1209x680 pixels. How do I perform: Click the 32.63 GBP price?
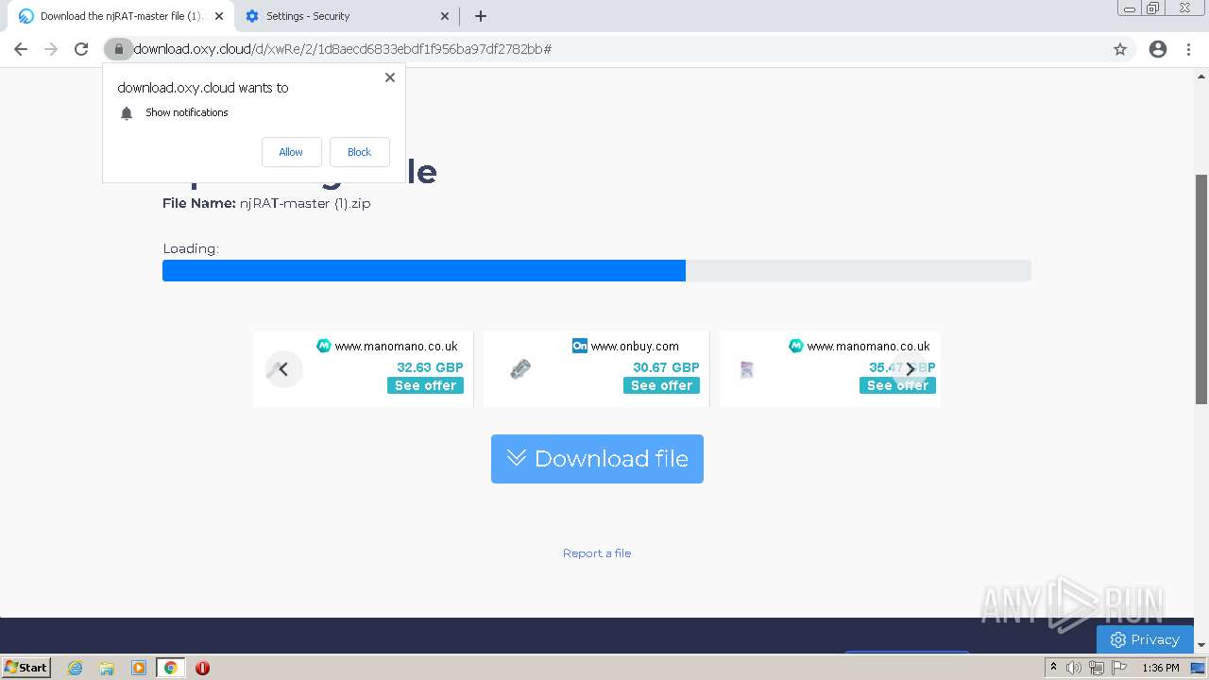click(x=430, y=367)
